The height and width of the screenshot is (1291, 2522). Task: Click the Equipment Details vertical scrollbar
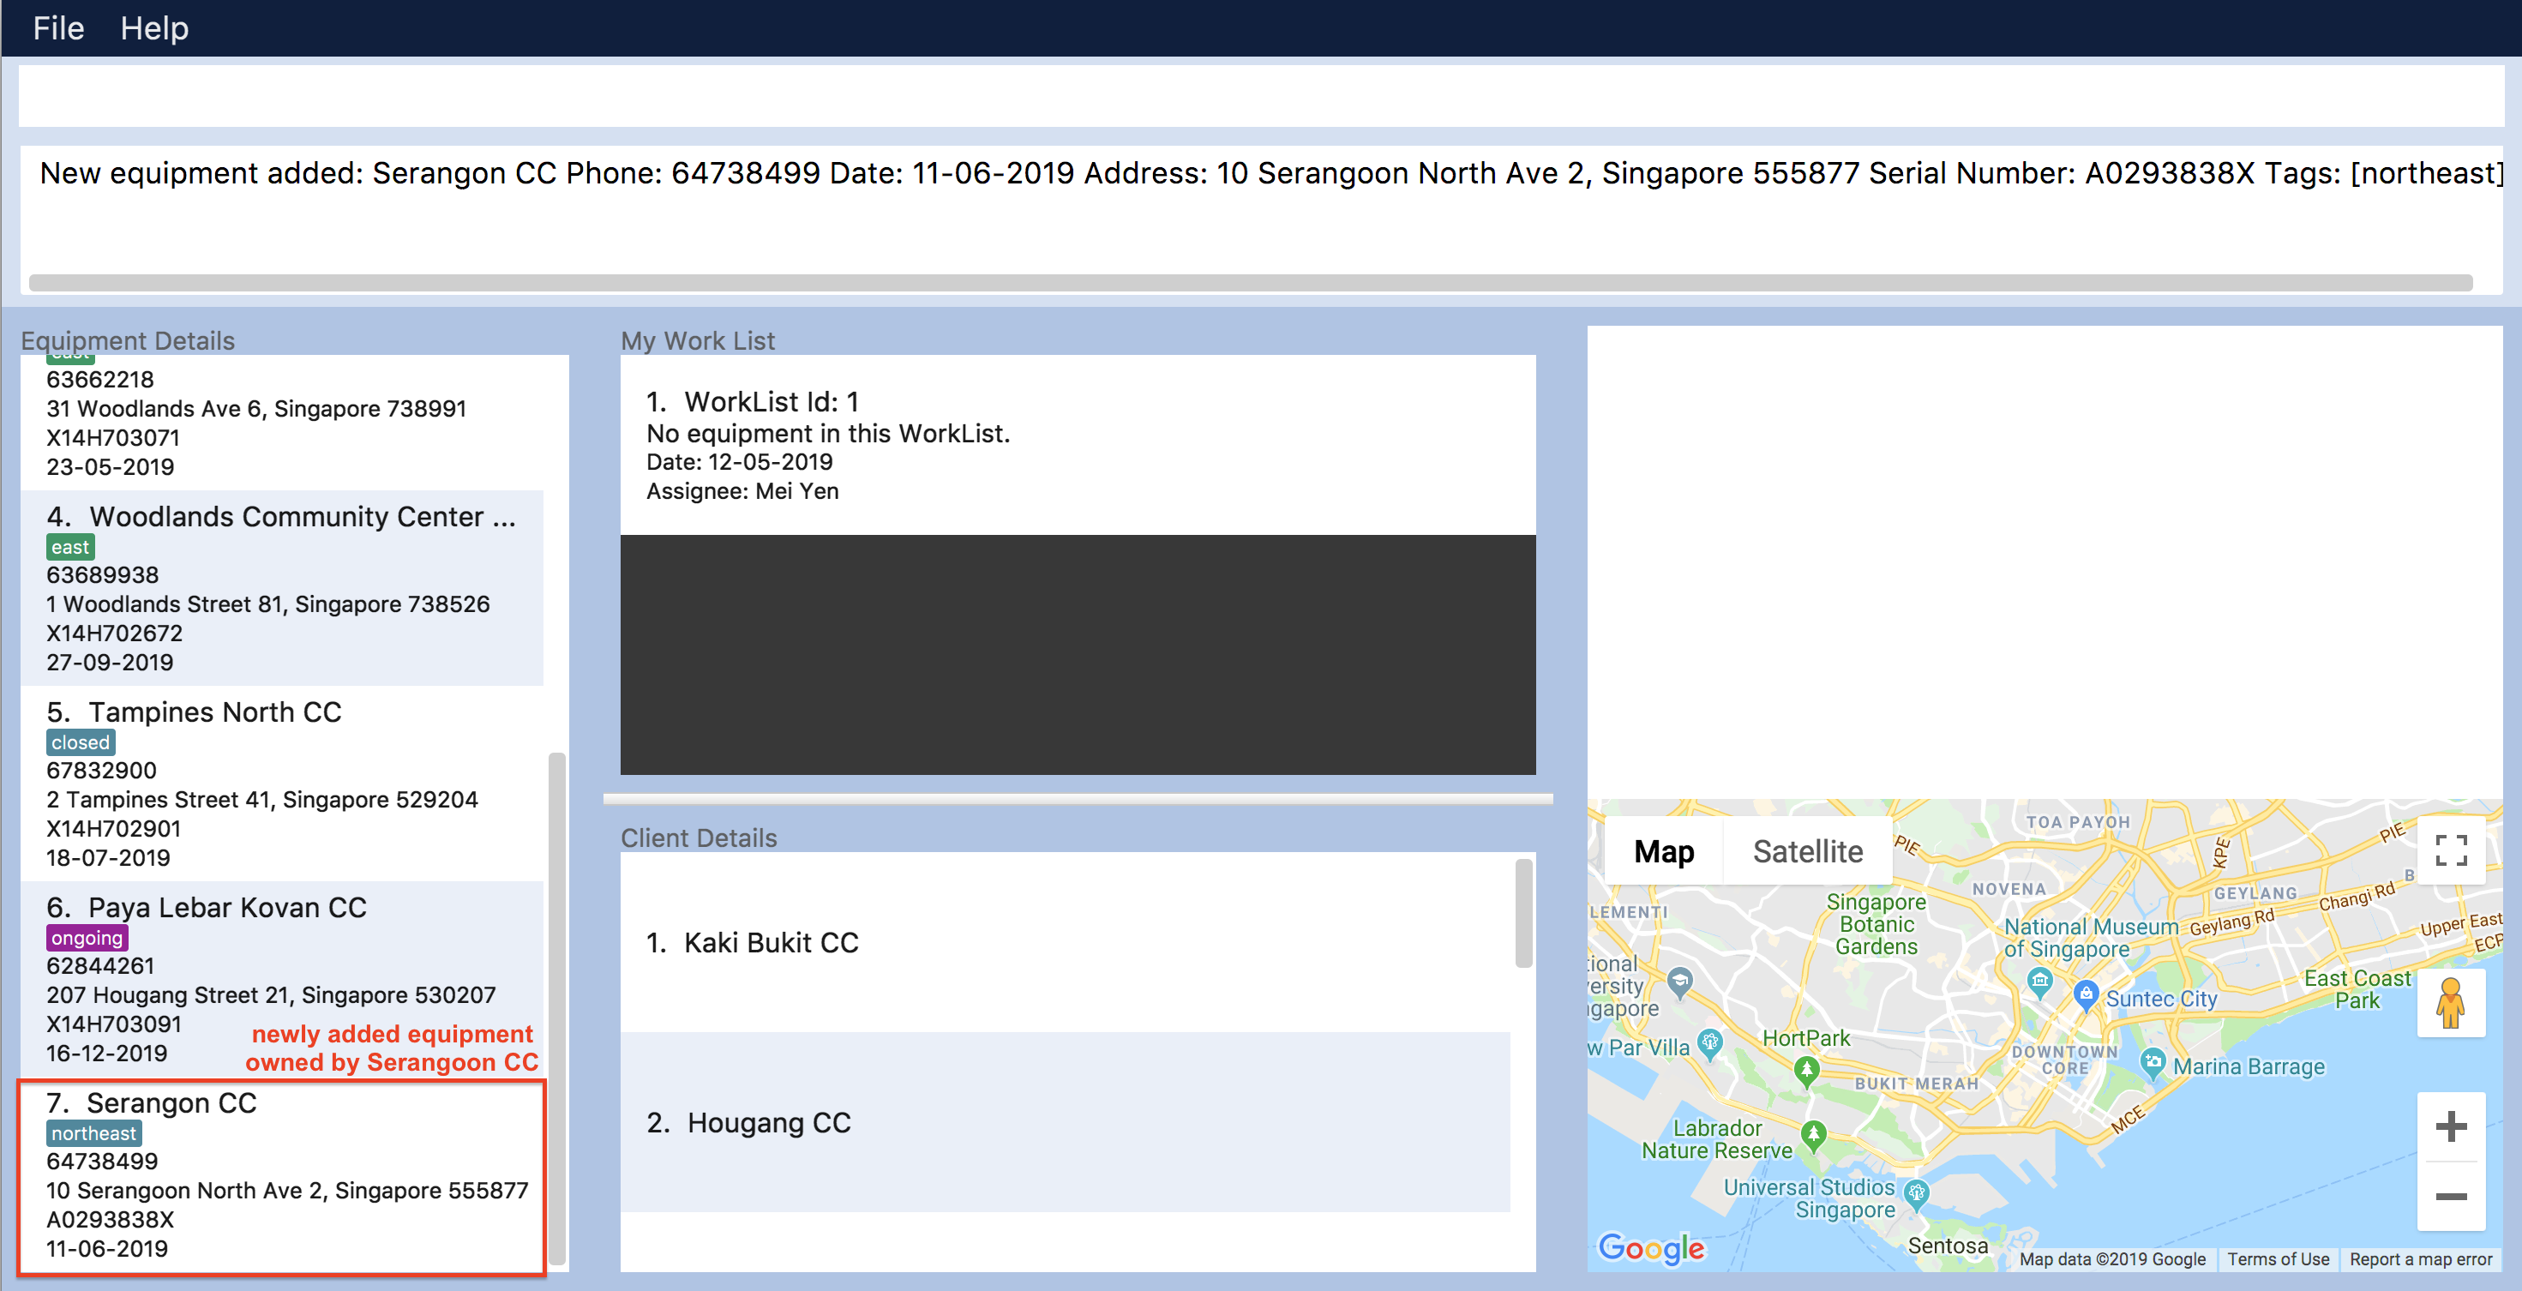coord(556,1008)
